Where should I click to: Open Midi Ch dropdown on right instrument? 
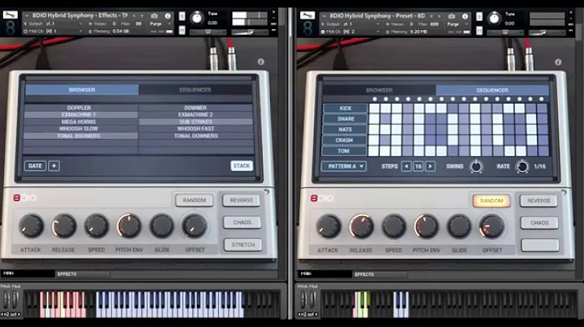pos(378,32)
